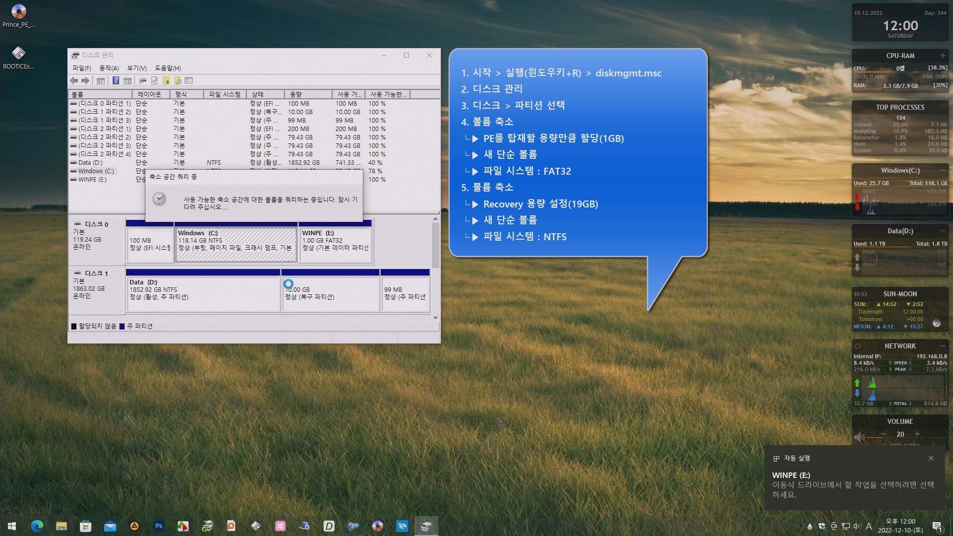Collapse the NETWORK widget with minus
This screenshot has width=953, height=536.
(943, 346)
